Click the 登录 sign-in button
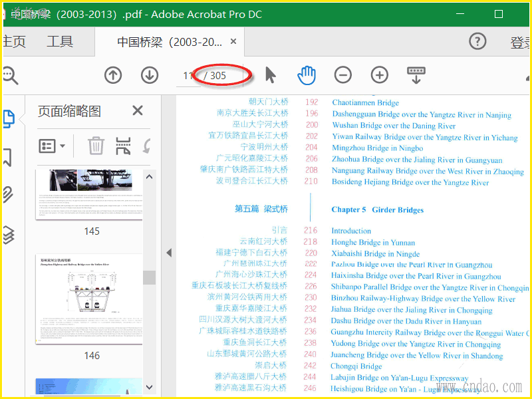Image resolution: width=532 pixels, height=399 pixels. pyautogui.click(x=519, y=42)
